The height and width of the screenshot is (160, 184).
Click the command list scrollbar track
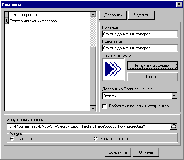click(x=93, y=76)
